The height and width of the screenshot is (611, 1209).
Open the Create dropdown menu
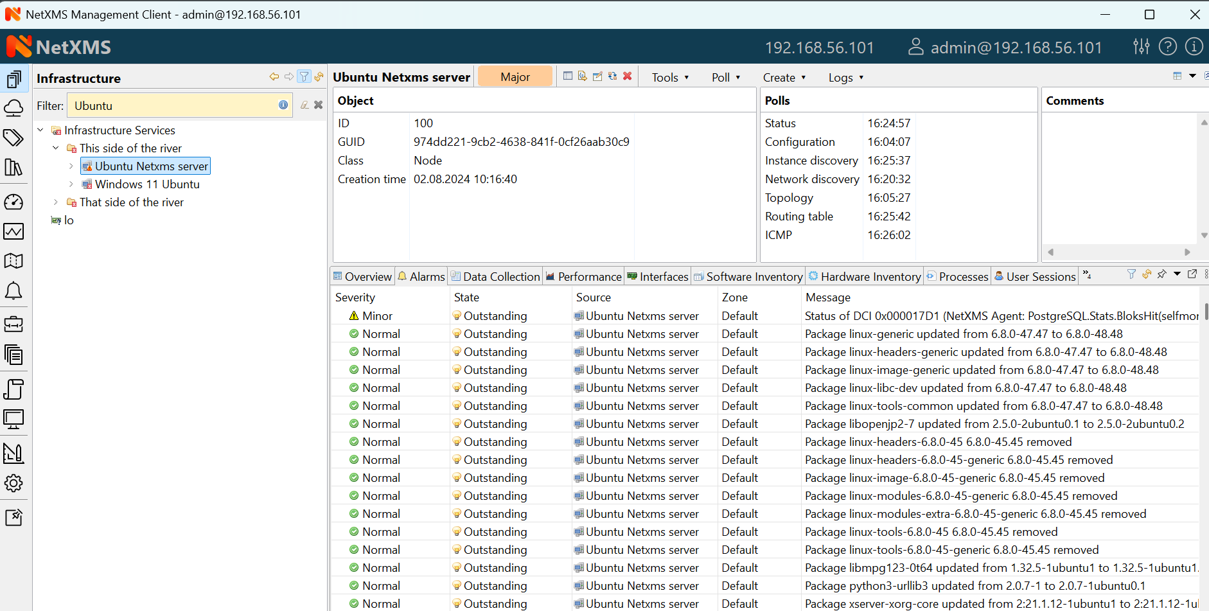pyautogui.click(x=784, y=78)
